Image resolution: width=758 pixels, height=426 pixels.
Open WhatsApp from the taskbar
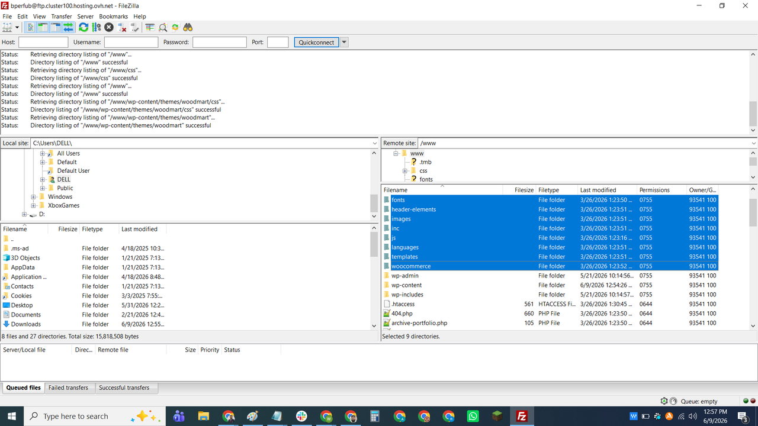coord(473,416)
